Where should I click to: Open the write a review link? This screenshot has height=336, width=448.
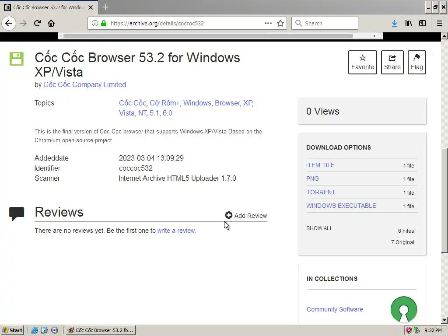tap(176, 231)
